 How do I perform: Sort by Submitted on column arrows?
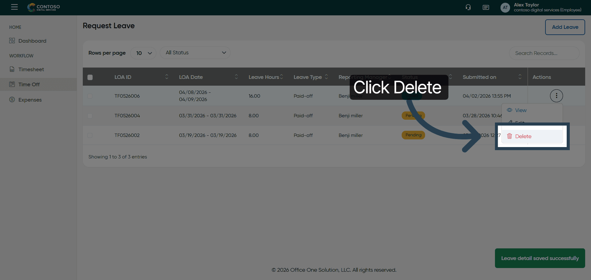520,77
